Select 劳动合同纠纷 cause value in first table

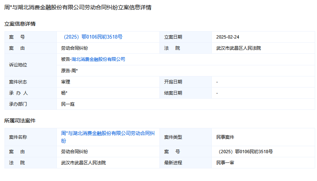pyautogui.click(x=74, y=48)
